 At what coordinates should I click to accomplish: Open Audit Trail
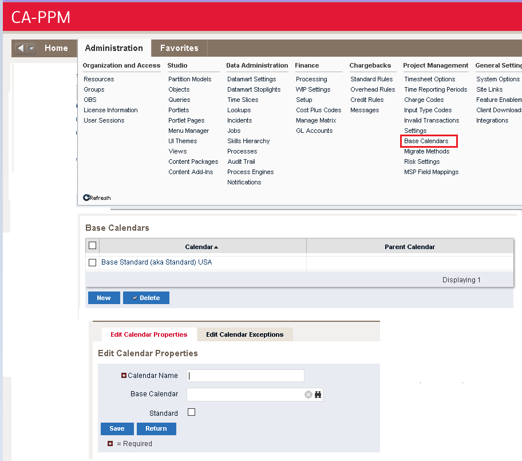(x=241, y=161)
